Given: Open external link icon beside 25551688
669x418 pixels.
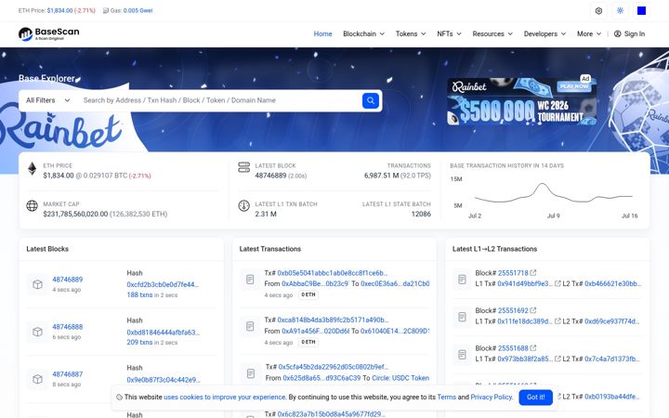Looking at the screenshot, I should (x=533, y=347).
